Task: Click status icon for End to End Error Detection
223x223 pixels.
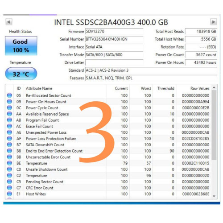Action: [9, 151]
